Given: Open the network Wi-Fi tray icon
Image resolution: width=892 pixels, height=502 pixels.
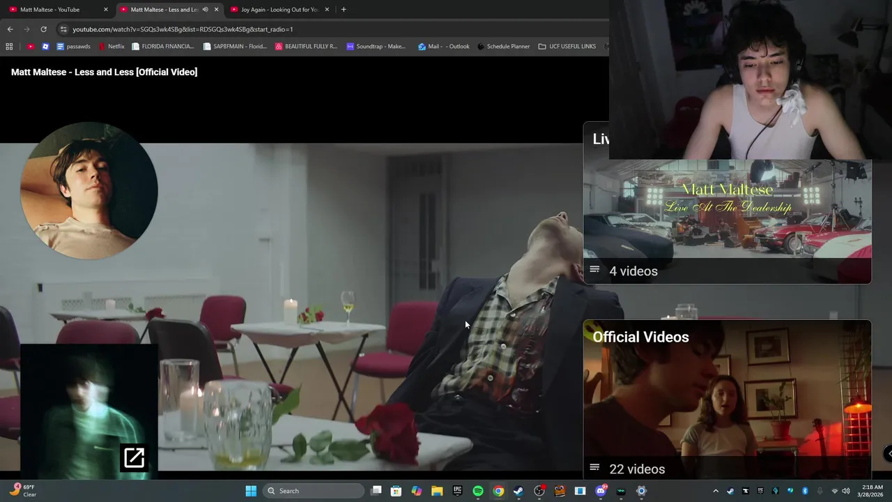Looking at the screenshot, I should pyautogui.click(x=834, y=491).
